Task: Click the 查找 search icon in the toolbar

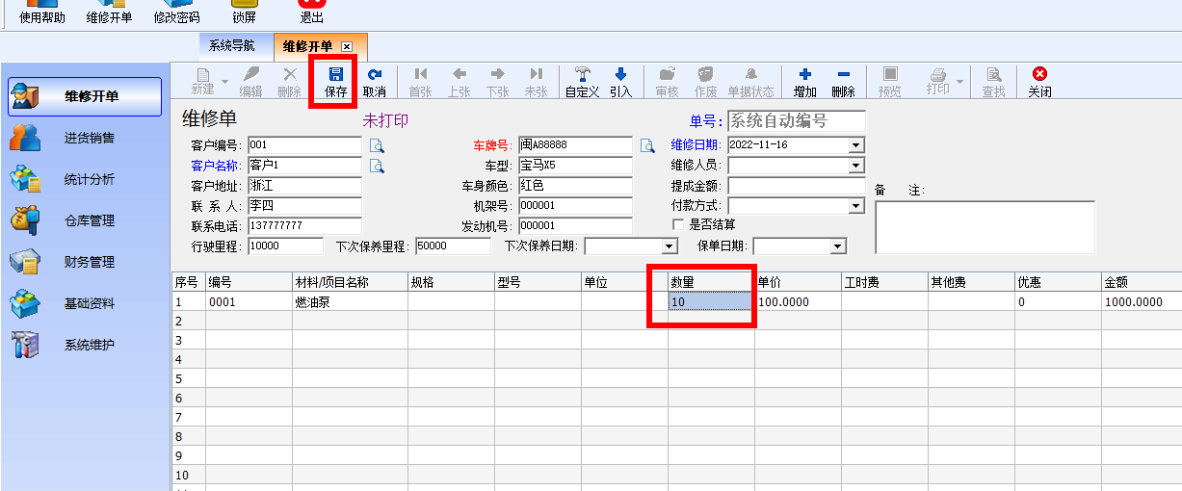Action: [994, 74]
